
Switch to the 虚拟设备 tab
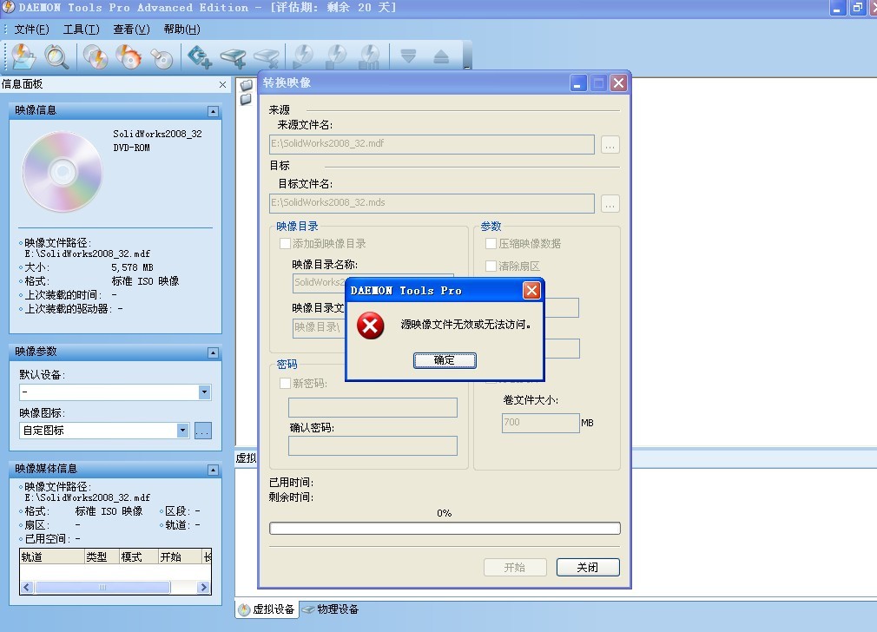click(267, 609)
